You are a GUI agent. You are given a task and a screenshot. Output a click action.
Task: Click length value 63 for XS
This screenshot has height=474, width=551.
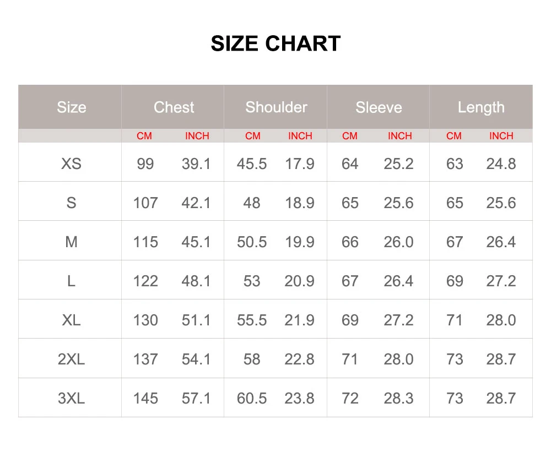pyautogui.click(x=455, y=164)
